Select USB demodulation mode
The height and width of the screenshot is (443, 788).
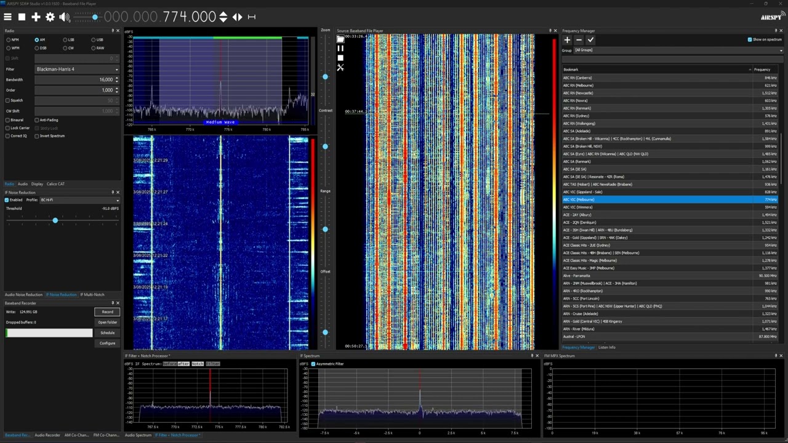pyautogui.click(x=97, y=40)
